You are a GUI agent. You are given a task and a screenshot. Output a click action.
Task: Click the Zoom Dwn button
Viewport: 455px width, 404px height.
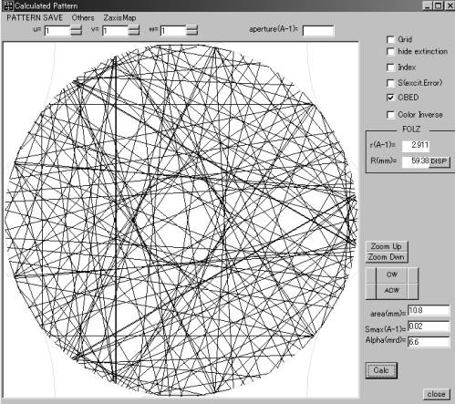tap(387, 257)
